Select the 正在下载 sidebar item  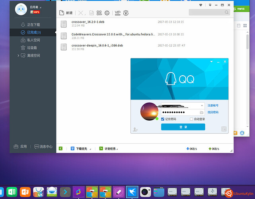tap(33, 25)
